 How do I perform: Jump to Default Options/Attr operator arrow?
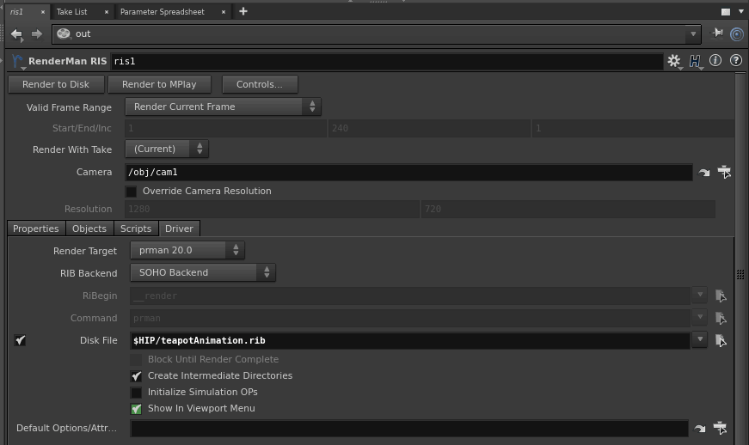[700, 429]
